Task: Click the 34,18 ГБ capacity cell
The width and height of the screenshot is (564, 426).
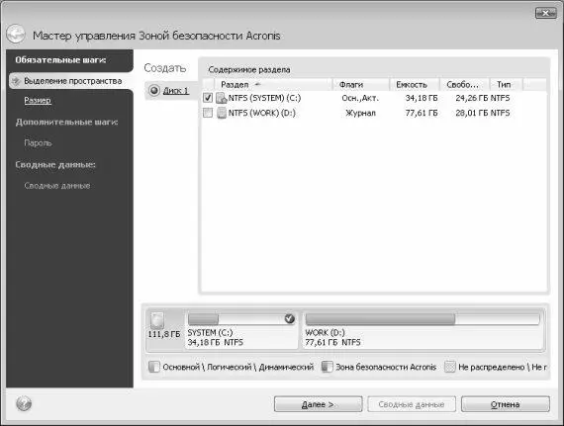Action: (x=422, y=98)
